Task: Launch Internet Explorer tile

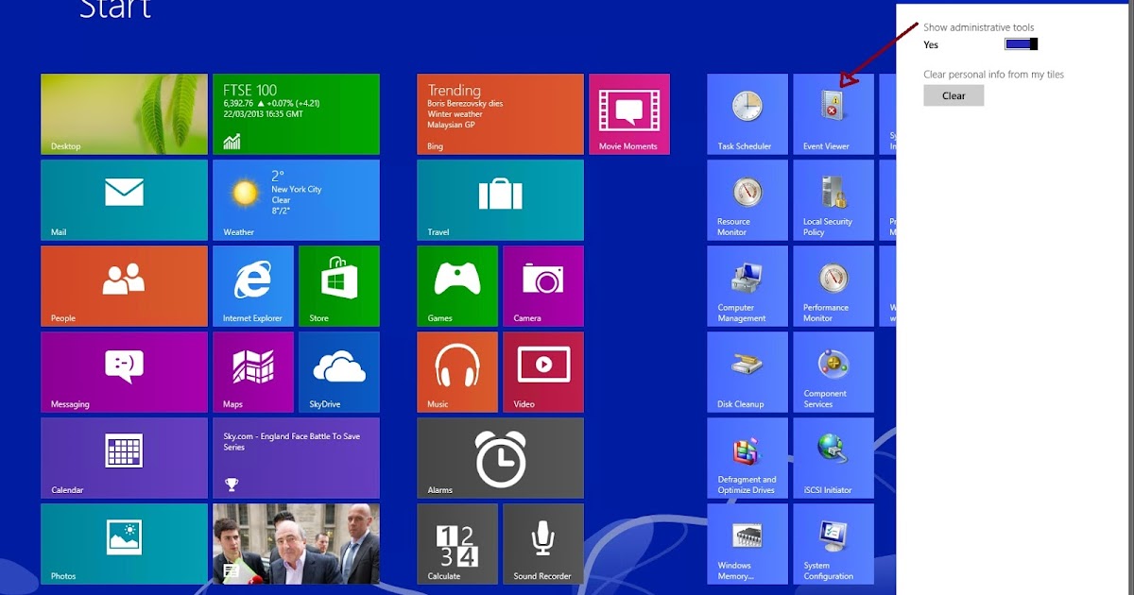Action: coord(253,286)
